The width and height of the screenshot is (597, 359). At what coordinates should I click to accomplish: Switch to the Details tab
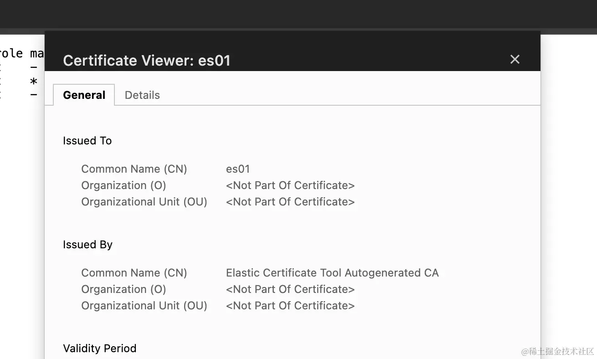(142, 95)
